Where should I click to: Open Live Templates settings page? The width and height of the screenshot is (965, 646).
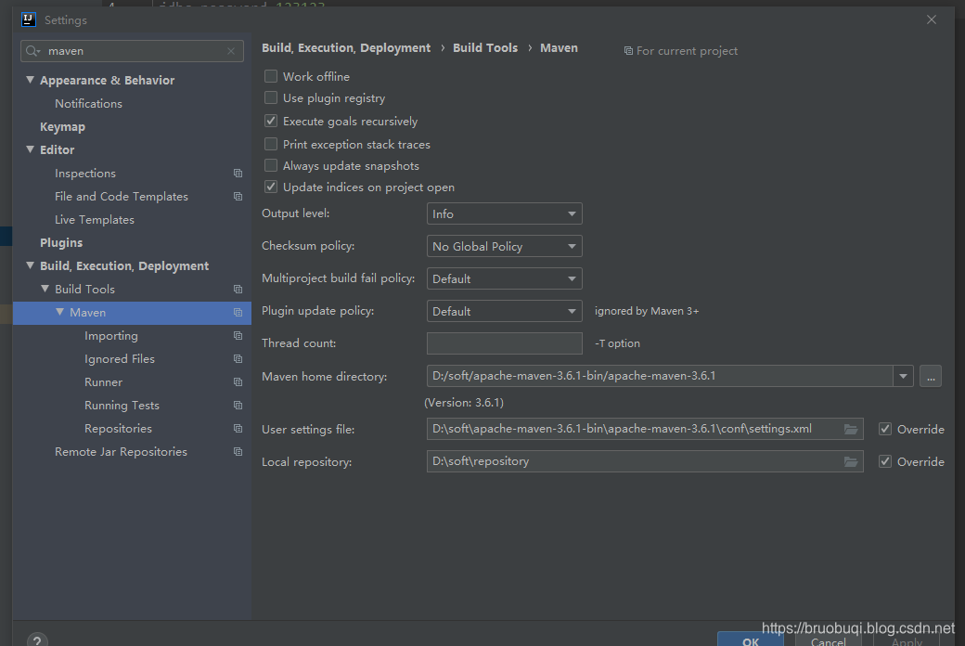[94, 220]
